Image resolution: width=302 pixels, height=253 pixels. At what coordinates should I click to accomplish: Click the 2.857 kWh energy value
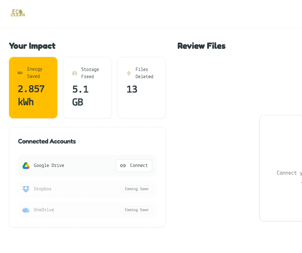(x=31, y=95)
